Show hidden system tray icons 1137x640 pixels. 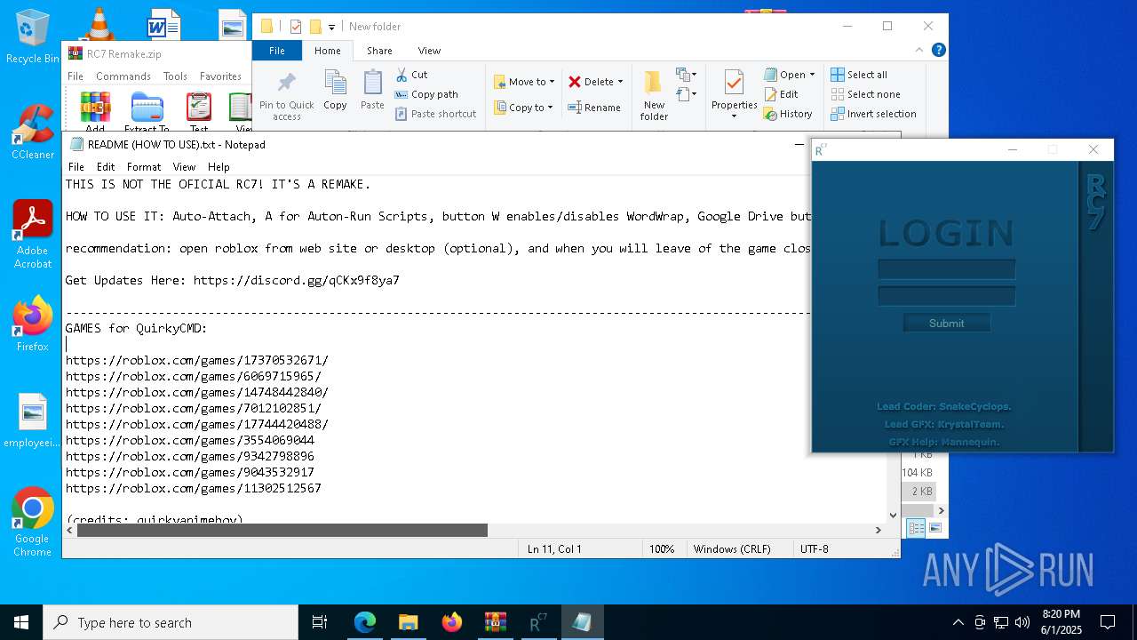958,622
